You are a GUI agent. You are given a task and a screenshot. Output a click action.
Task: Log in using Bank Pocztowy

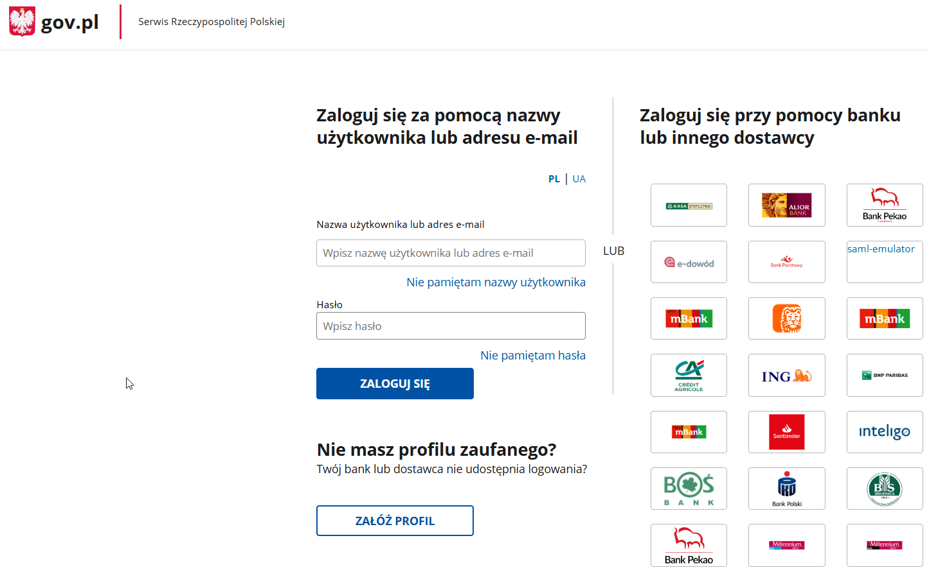tap(786, 262)
